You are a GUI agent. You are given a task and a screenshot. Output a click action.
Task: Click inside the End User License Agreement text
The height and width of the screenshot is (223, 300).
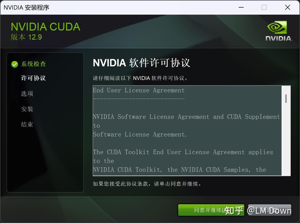click(x=139, y=90)
